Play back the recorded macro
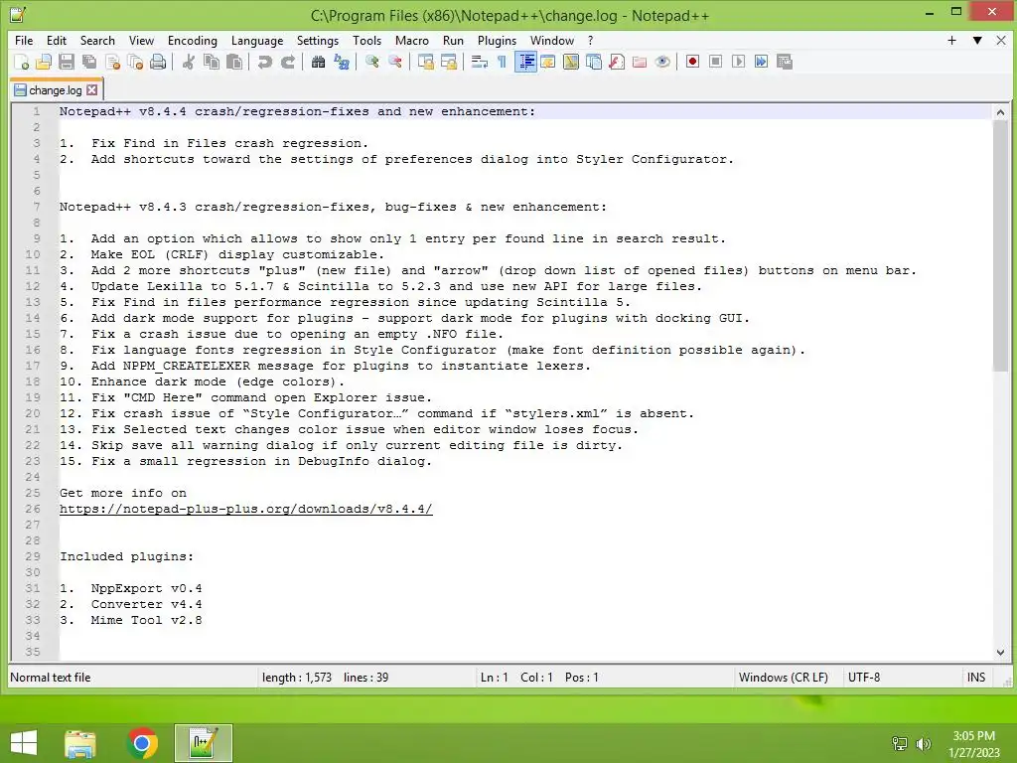Viewport: 1017px width, 763px height. 738,62
